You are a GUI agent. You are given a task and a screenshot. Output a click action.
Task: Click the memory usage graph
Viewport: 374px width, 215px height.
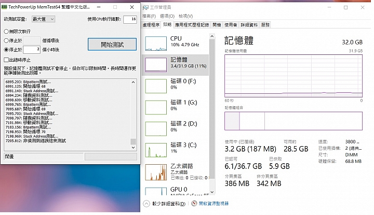tap(293, 76)
